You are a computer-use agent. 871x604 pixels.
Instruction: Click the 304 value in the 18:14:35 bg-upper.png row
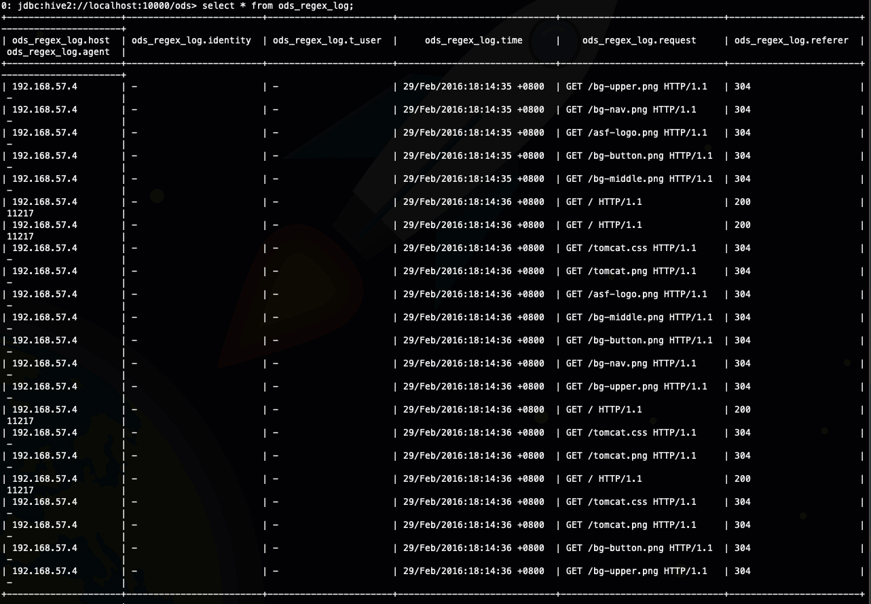[743, 87]
